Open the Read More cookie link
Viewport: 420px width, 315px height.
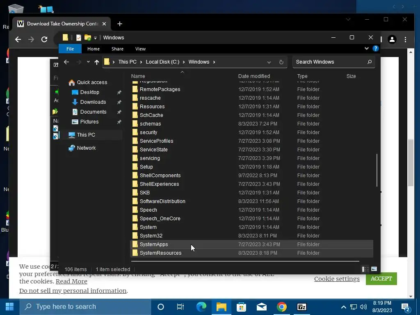click(x=71, y=281)
